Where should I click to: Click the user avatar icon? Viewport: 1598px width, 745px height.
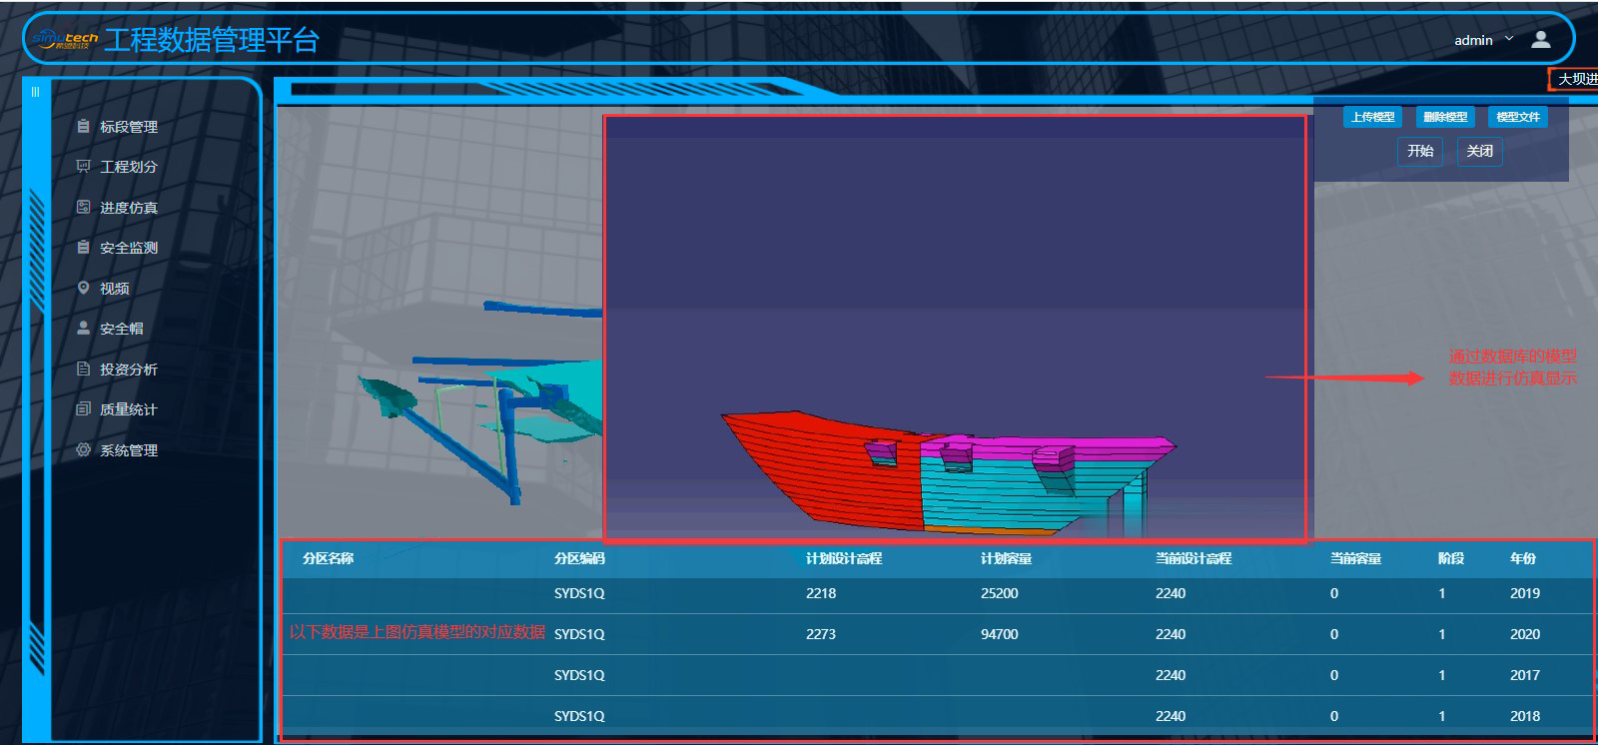tap(1541, 39)
